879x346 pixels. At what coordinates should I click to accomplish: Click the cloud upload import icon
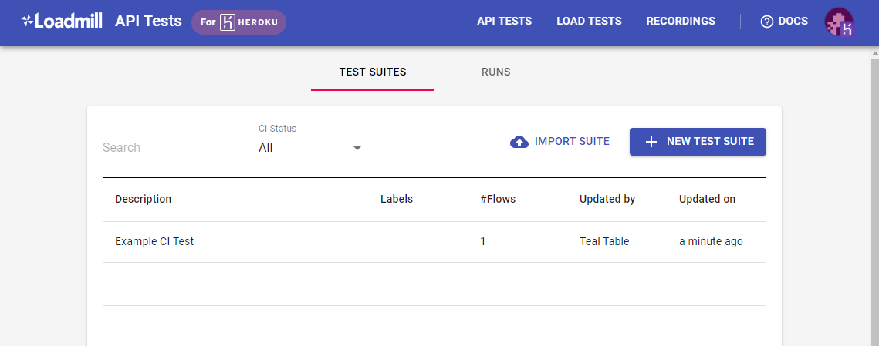tap(519, 142)
